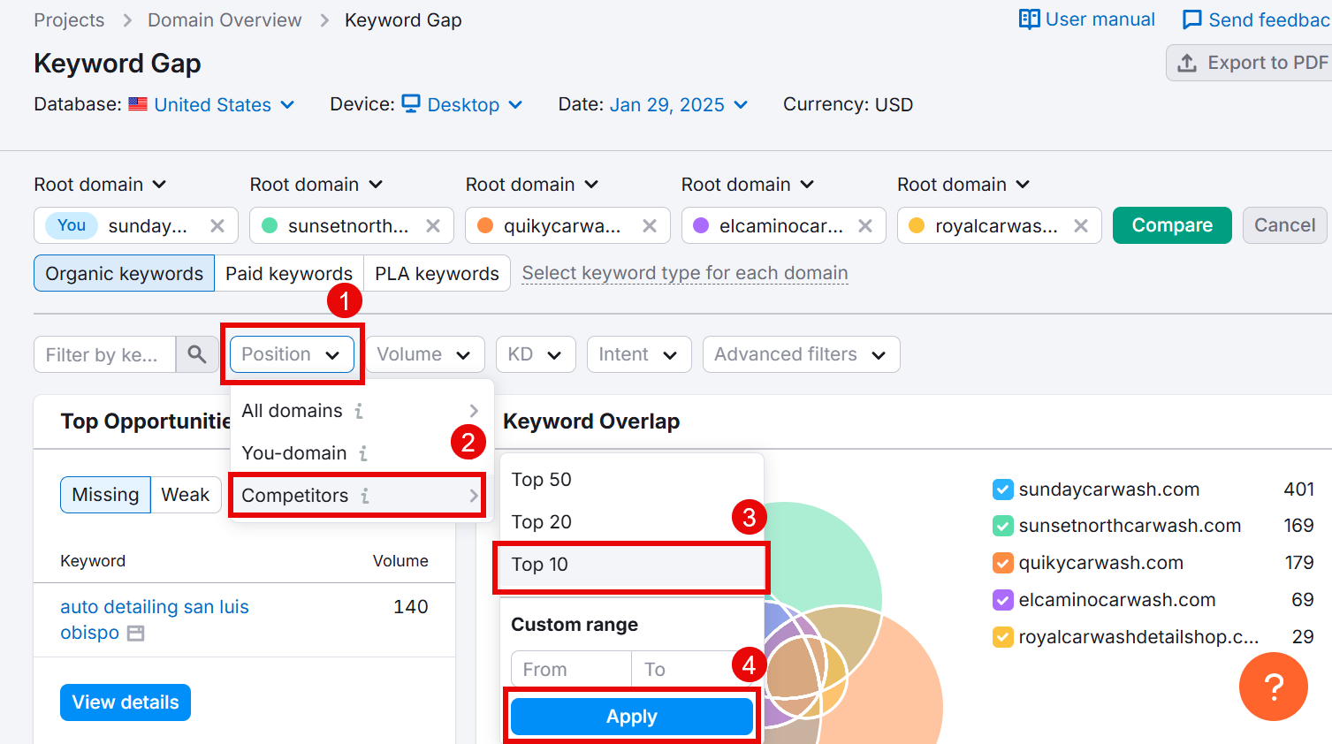Remove the royalcarwas... competitor domain
This screenshot has height=744, width=1332.
click(x=1081, y=225)
